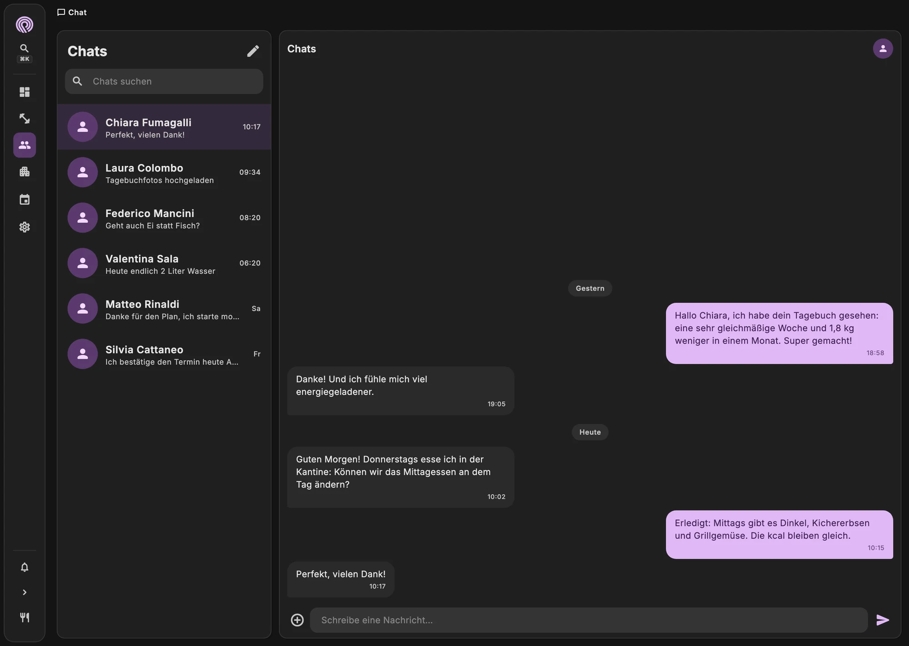Open chat with Chiara Fumagalli
This screenshot has width=909, height=646.
[164, 127]
